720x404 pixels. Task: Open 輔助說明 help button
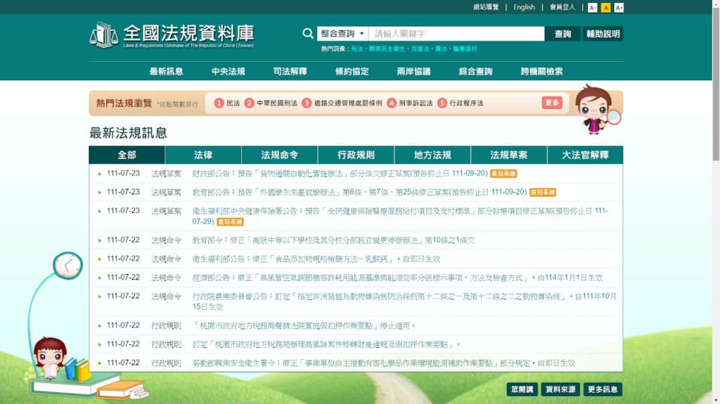tap(603, 34)
